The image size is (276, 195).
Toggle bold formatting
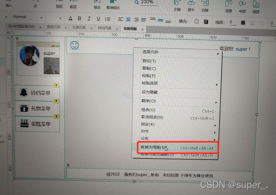pos(80,18)
